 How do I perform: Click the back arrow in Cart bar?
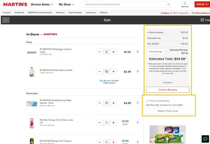click(x=6, y=20)
